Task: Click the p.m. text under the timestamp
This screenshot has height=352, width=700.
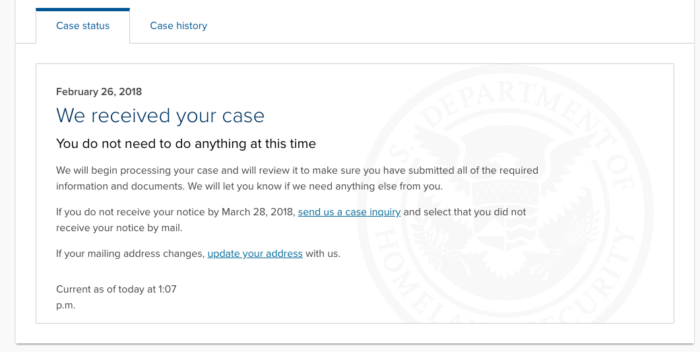Action: coord(65,306)
